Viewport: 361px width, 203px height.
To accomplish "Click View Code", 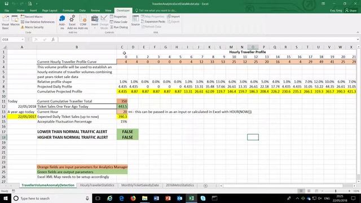I will click(118, 22).
